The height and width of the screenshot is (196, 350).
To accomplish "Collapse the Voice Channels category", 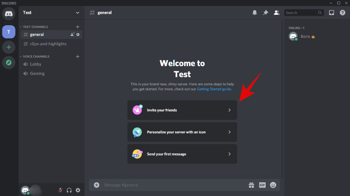I will point(35,57).
